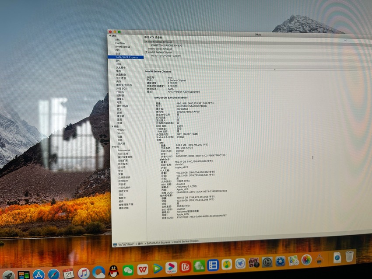Open Tencent Video play-arrow icon

pos(157,269)
